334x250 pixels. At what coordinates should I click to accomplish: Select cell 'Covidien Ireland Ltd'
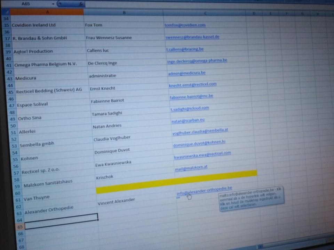[34, 25]
